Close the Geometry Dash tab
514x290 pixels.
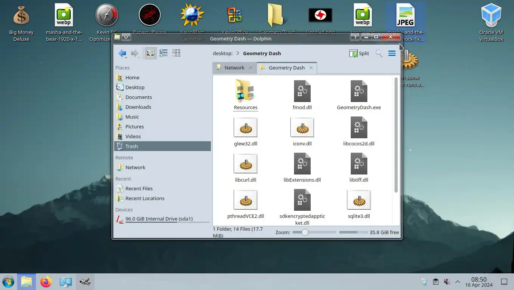311,68
